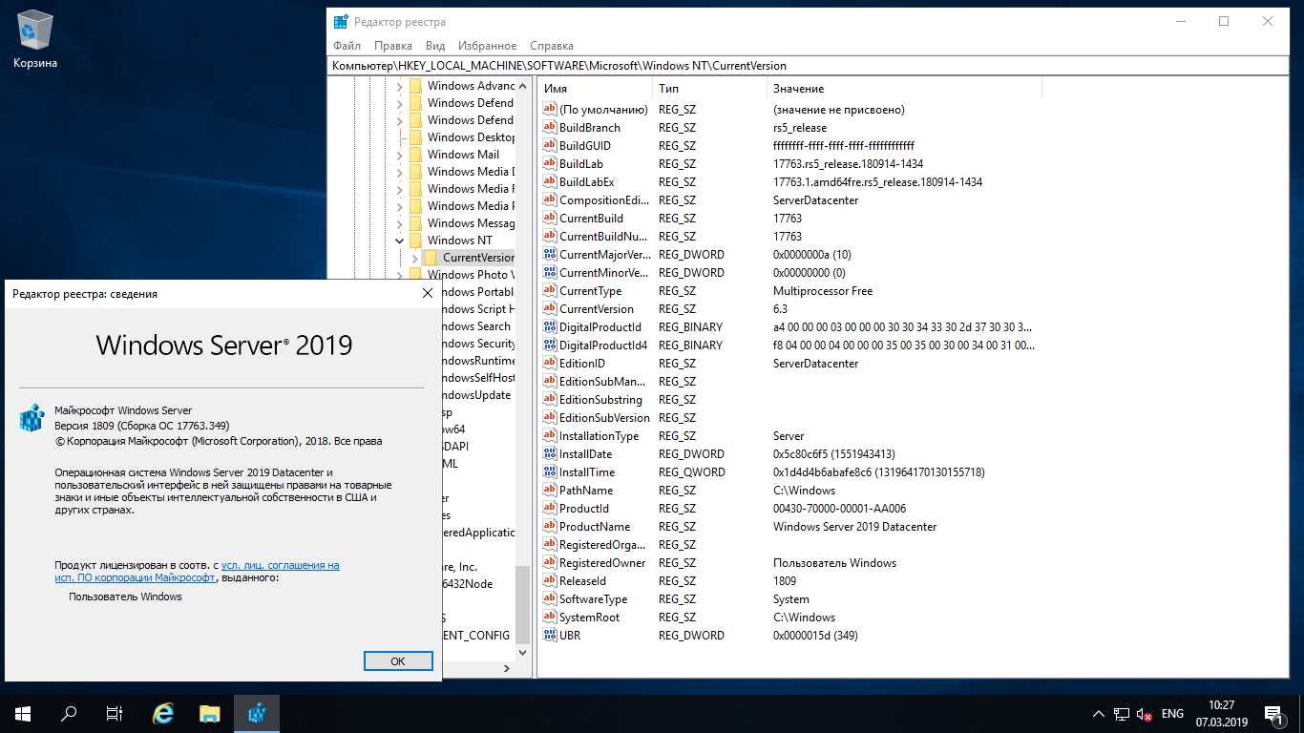Open the Windows Start menu

click(23, 714)
